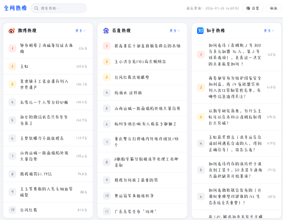The image size is (283, 220).
Task: Open Weibo topic 王楚钦爆冷不敌张煜东
Action: click(48, 138)
